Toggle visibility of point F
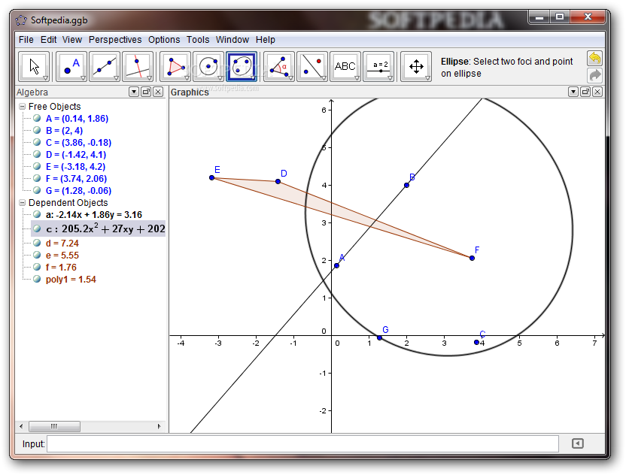The height and width of the screenshot is (475, 626). (x=37, y=178)
